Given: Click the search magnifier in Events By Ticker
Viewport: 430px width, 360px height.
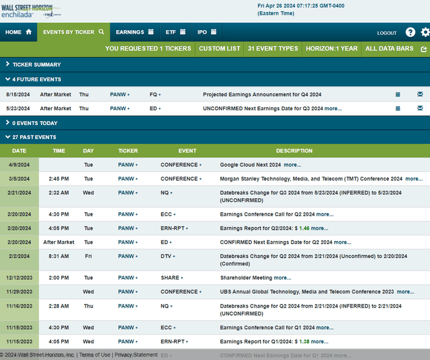Looking at the screenshot, I should coord(101,32).
